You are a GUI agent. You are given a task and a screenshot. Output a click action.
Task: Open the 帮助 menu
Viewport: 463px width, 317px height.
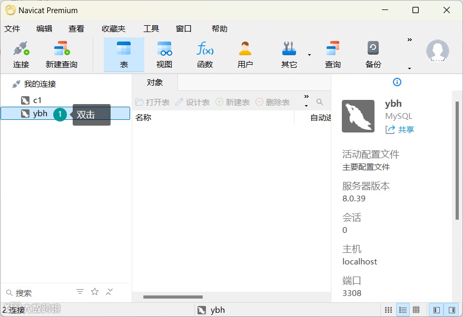220,28
